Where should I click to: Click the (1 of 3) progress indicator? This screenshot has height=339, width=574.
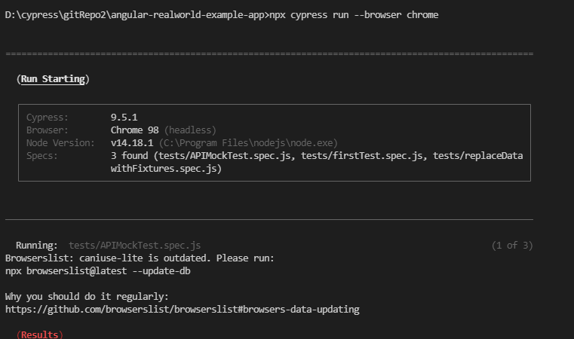[511, 246]
